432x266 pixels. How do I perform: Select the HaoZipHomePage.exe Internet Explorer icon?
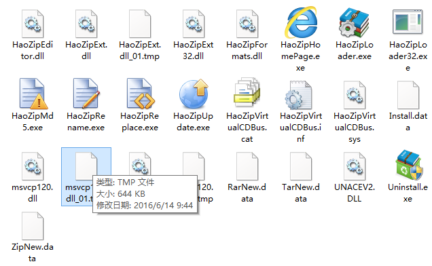click(301, 22)
